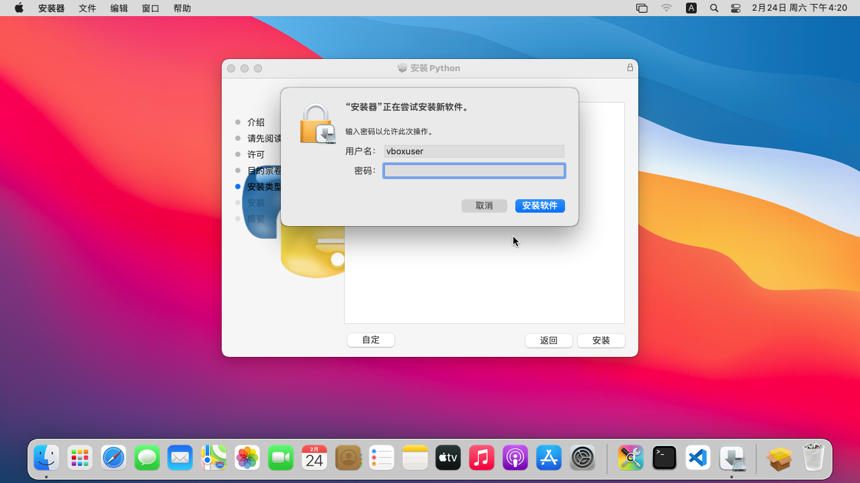Click the Wi-Fi icon in menu bar
Viewport: 860px width, 483px height.
[666, 8]
